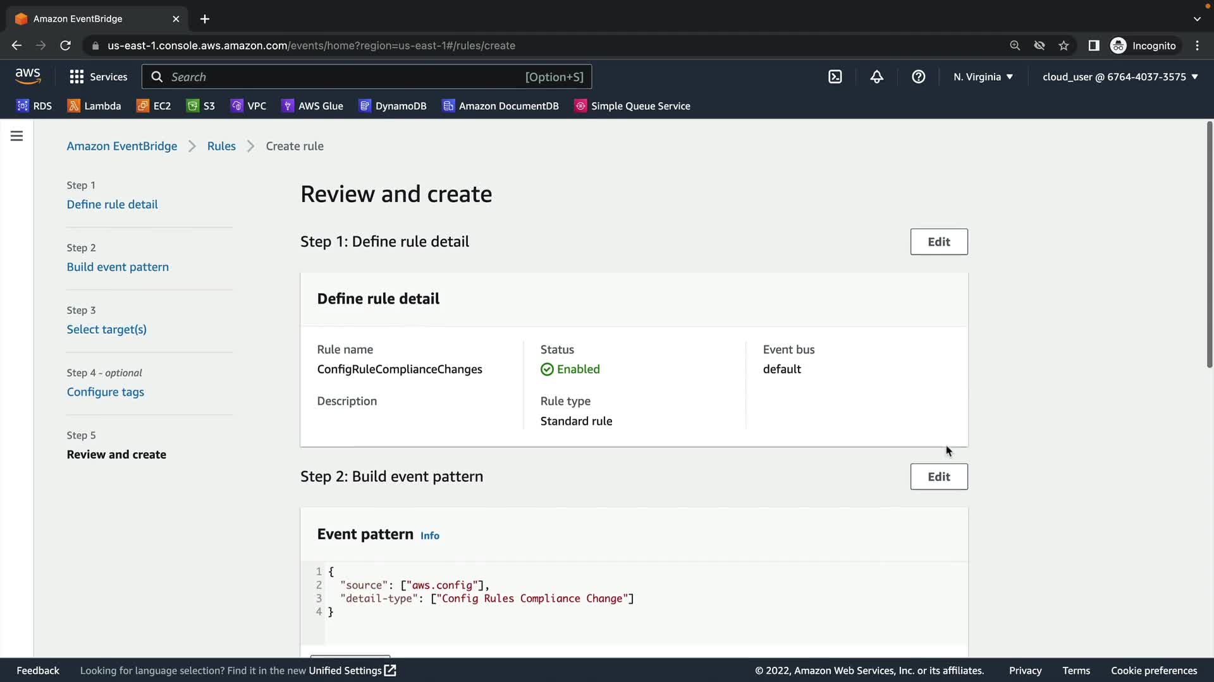Viewport: 1214px width, 682px height.
Task: Go to the Build event pattern step
Action: point(118,267)
